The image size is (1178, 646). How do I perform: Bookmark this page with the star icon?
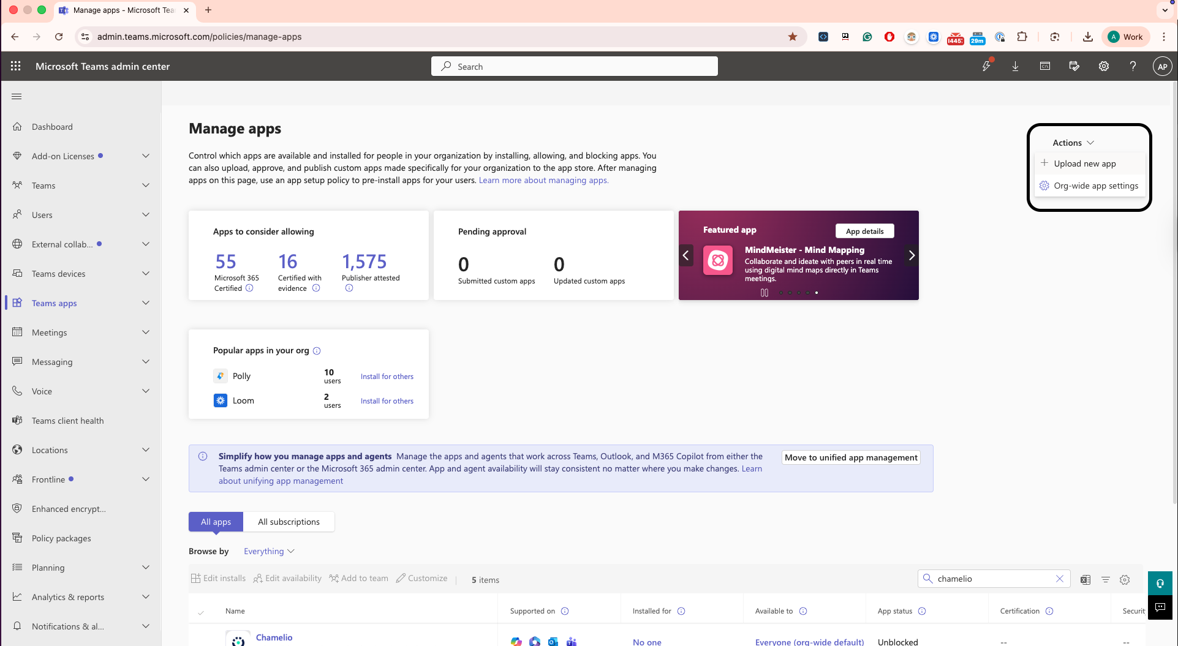793,37
